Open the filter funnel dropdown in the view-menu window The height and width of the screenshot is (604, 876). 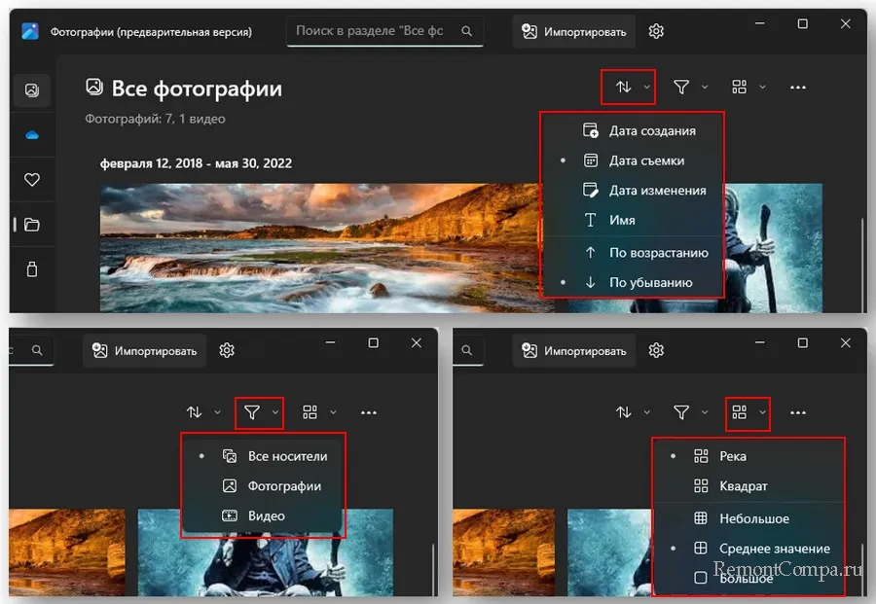(690, 412)
